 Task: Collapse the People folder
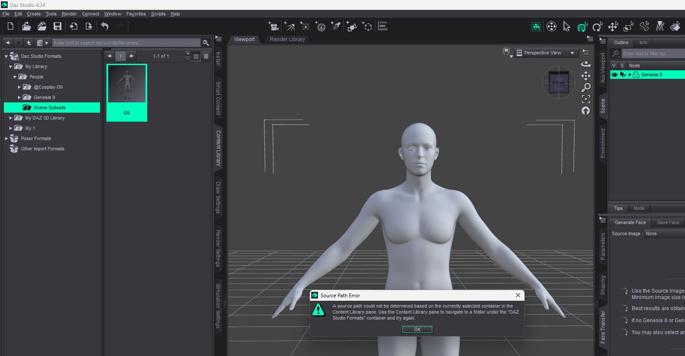click(x=15, y=77)
